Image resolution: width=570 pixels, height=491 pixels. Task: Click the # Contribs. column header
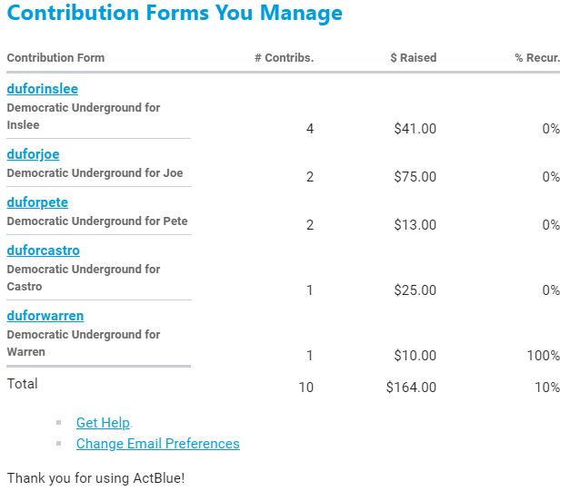point(284,58)
